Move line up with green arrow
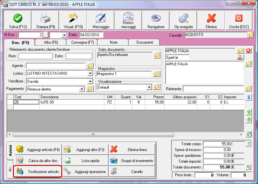258x184 pixels. [249, 112]
